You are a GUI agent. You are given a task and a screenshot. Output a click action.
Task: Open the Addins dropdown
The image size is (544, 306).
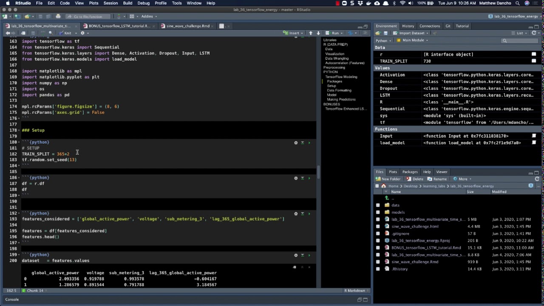pos(149,17)
